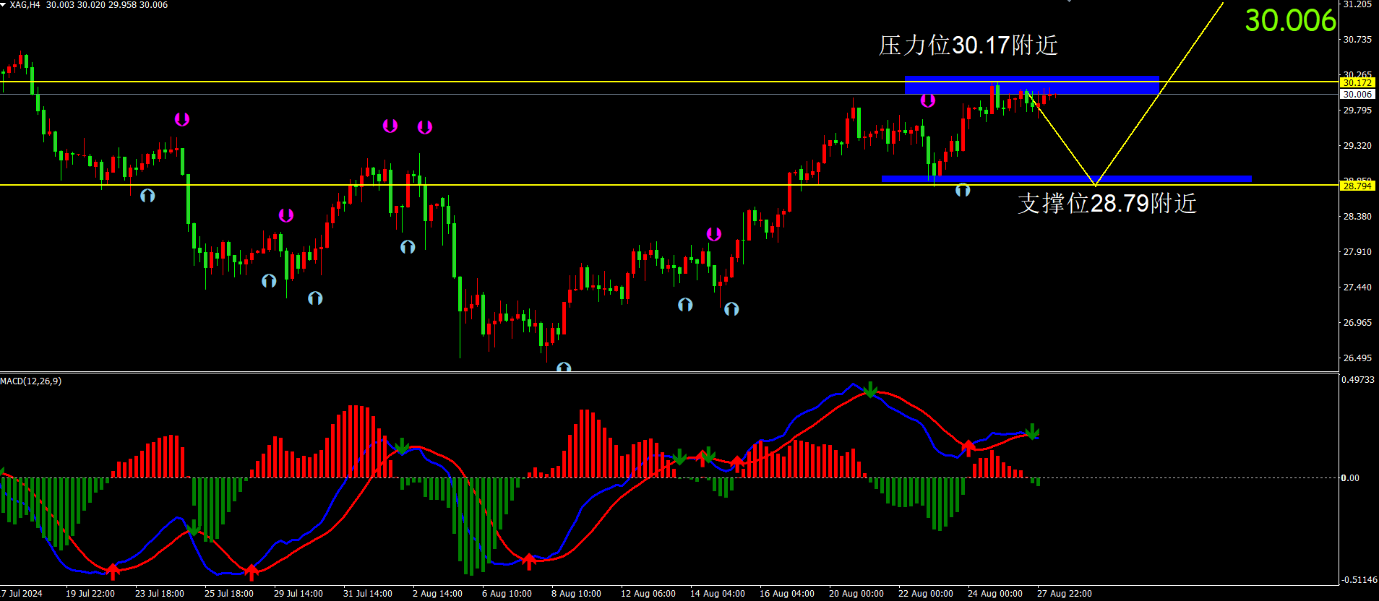Click the blue buy arrow beneath the support rectangle

tap(963, 190)
